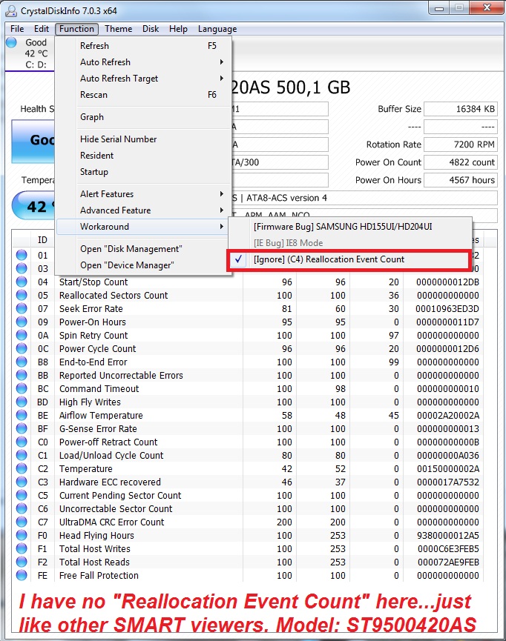The width and height of the screenshot is (506, 641).
Task: Click status orb for Seek Error Rate
Action: coord(22,309)
